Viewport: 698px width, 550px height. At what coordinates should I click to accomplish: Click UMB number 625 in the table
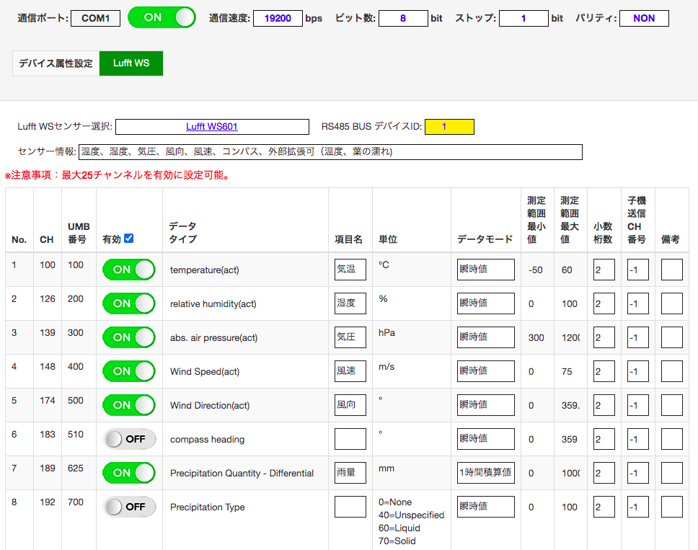pos(76,468)
